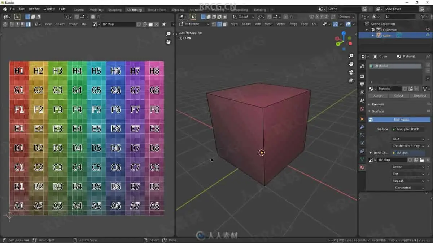Click the Base Color UV Map link field
This screenshot has width=433, height=243.
click(408, 153)
